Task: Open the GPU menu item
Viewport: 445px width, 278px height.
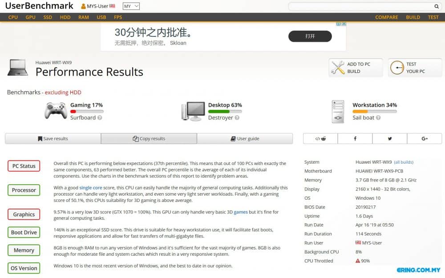Action: tap(30, 17)
